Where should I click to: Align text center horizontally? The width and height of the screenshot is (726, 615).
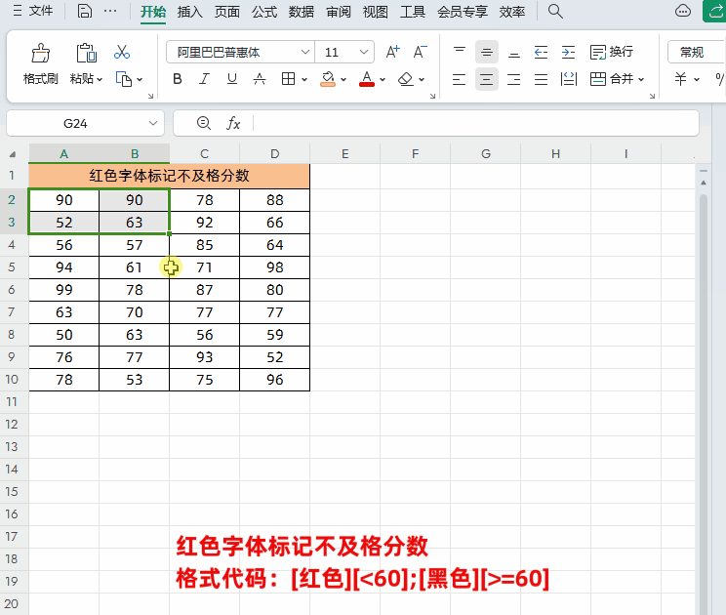(487, 79)
